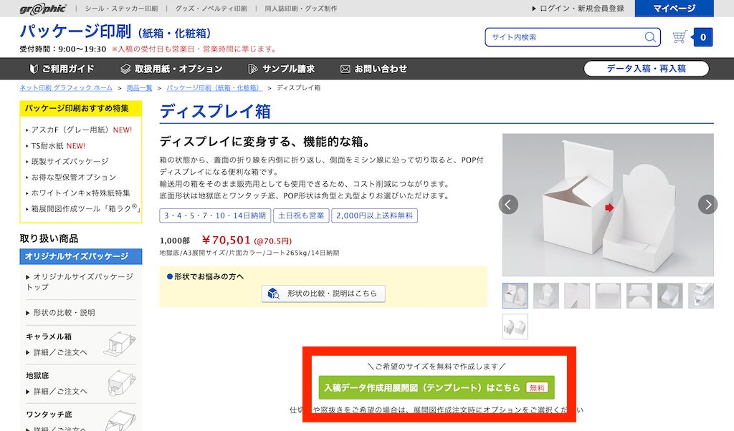734x431 pixels.
Task: Show the next product image arrow
Action: click(707, 204)
